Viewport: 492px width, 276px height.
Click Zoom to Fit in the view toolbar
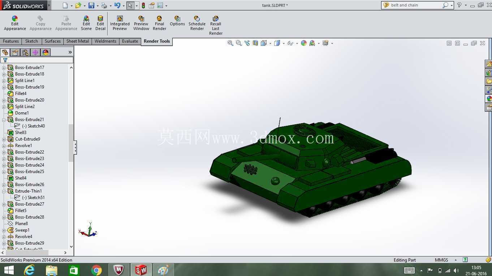230,43
